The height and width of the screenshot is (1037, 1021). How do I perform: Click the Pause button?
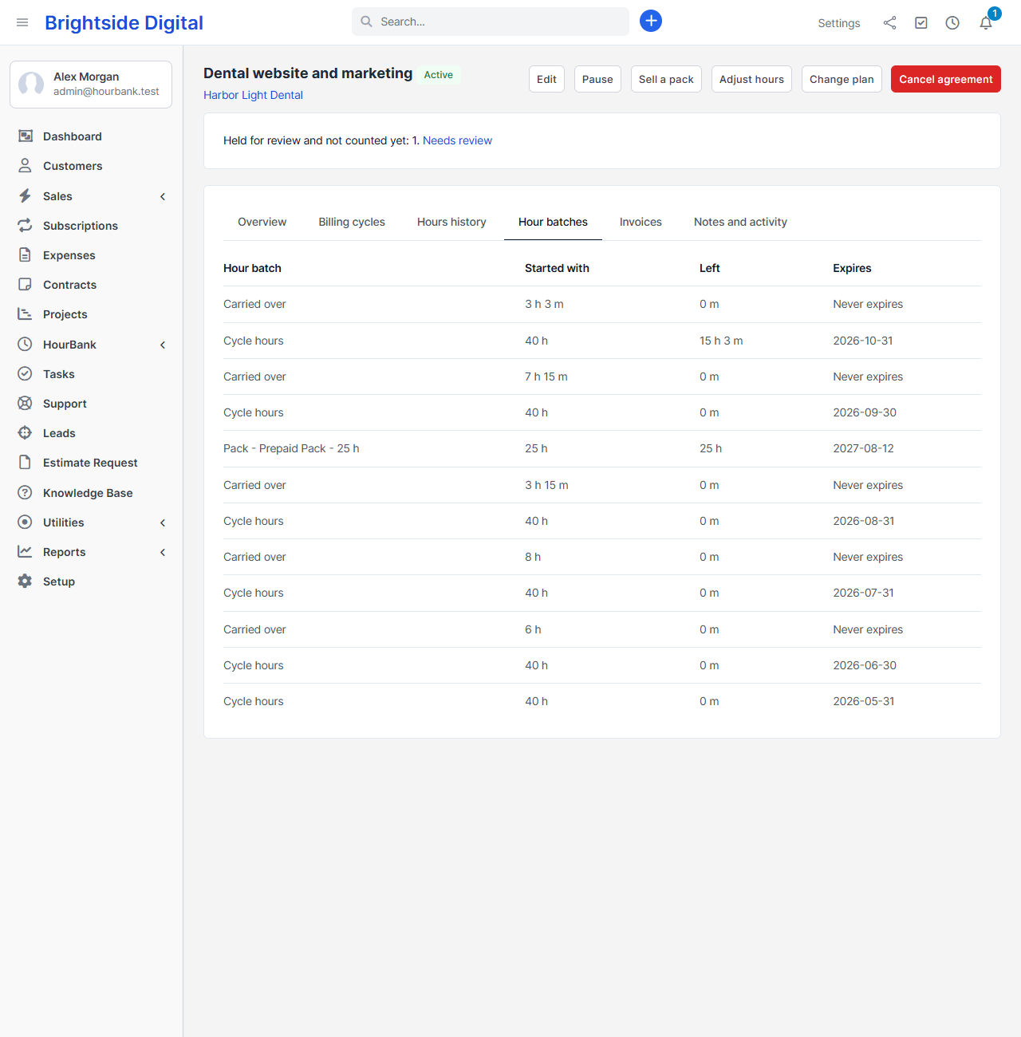click(x=597, y=79)
